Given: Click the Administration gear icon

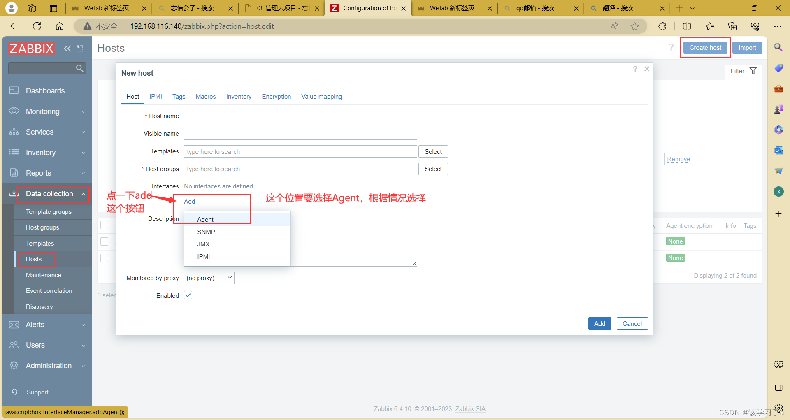Looking at the screenshot, I should coord(14,366).
